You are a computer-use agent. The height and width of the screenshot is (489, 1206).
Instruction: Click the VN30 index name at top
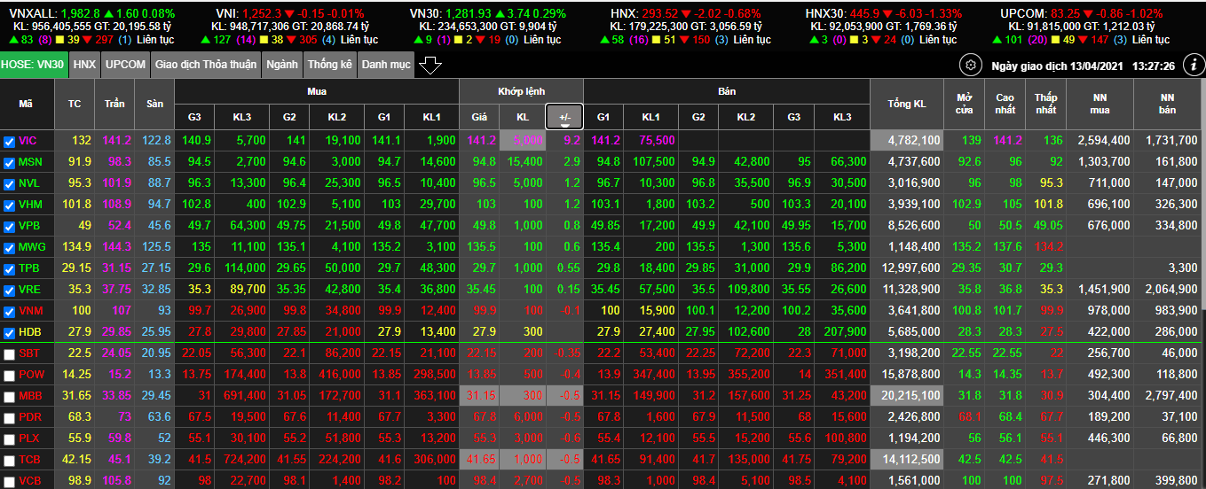pos(430,14)
